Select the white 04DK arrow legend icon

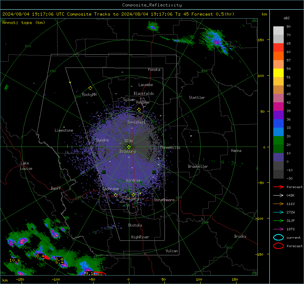(278, 196)
